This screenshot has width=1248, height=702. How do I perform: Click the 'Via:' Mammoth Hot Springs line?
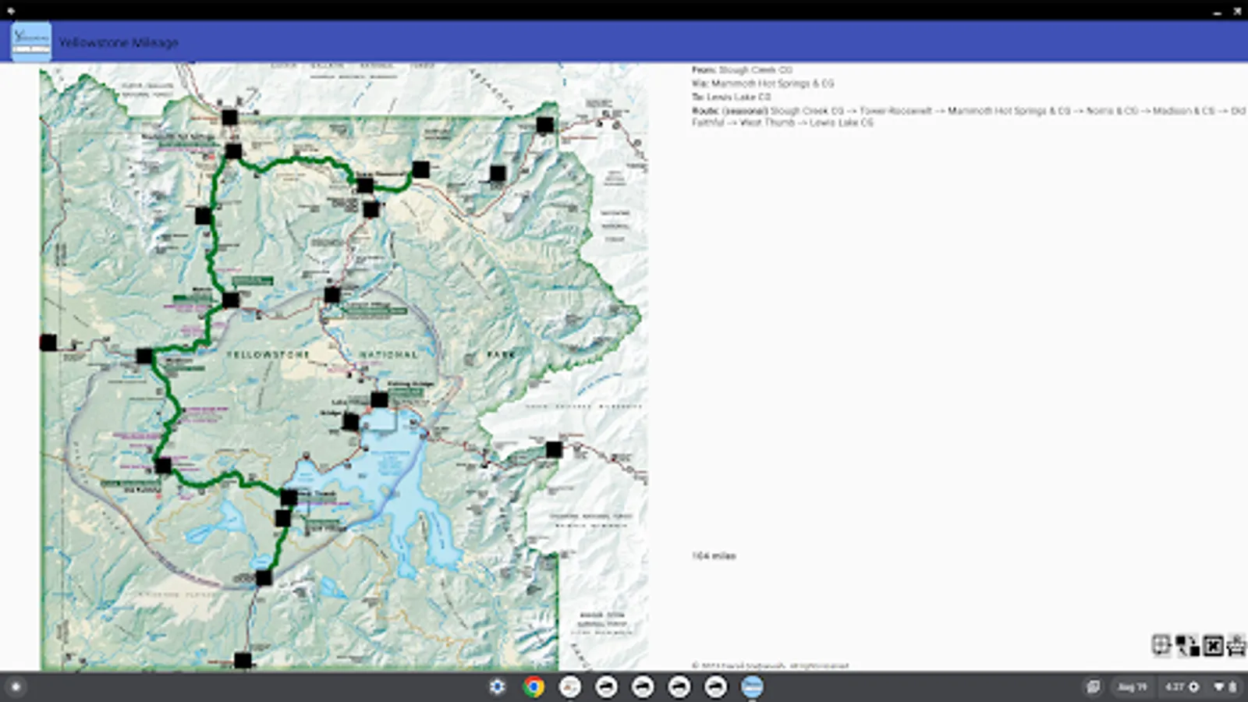pos(763,83)
